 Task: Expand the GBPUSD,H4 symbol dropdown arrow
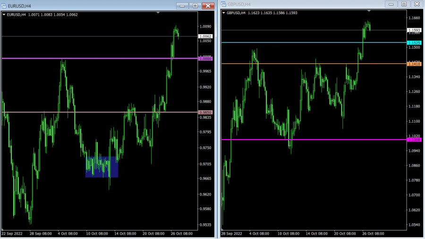click(x=224, y=13)
